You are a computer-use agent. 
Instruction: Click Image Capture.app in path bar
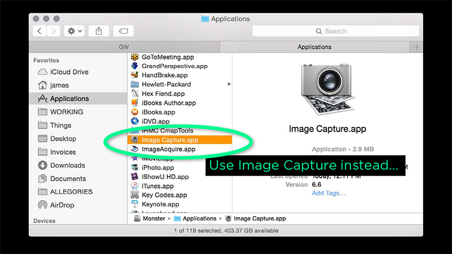pos(256,218)
